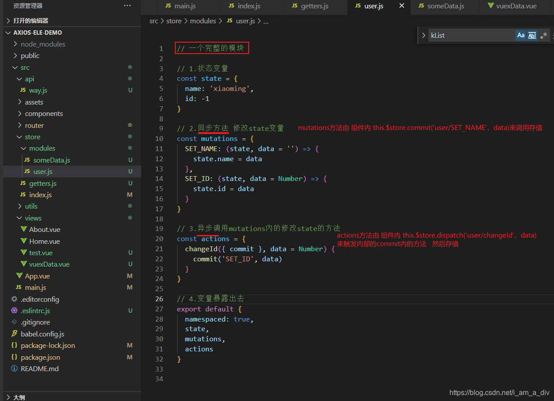Open getters.js via its JS icon
The image size is (554, 401).
[23, 183]
